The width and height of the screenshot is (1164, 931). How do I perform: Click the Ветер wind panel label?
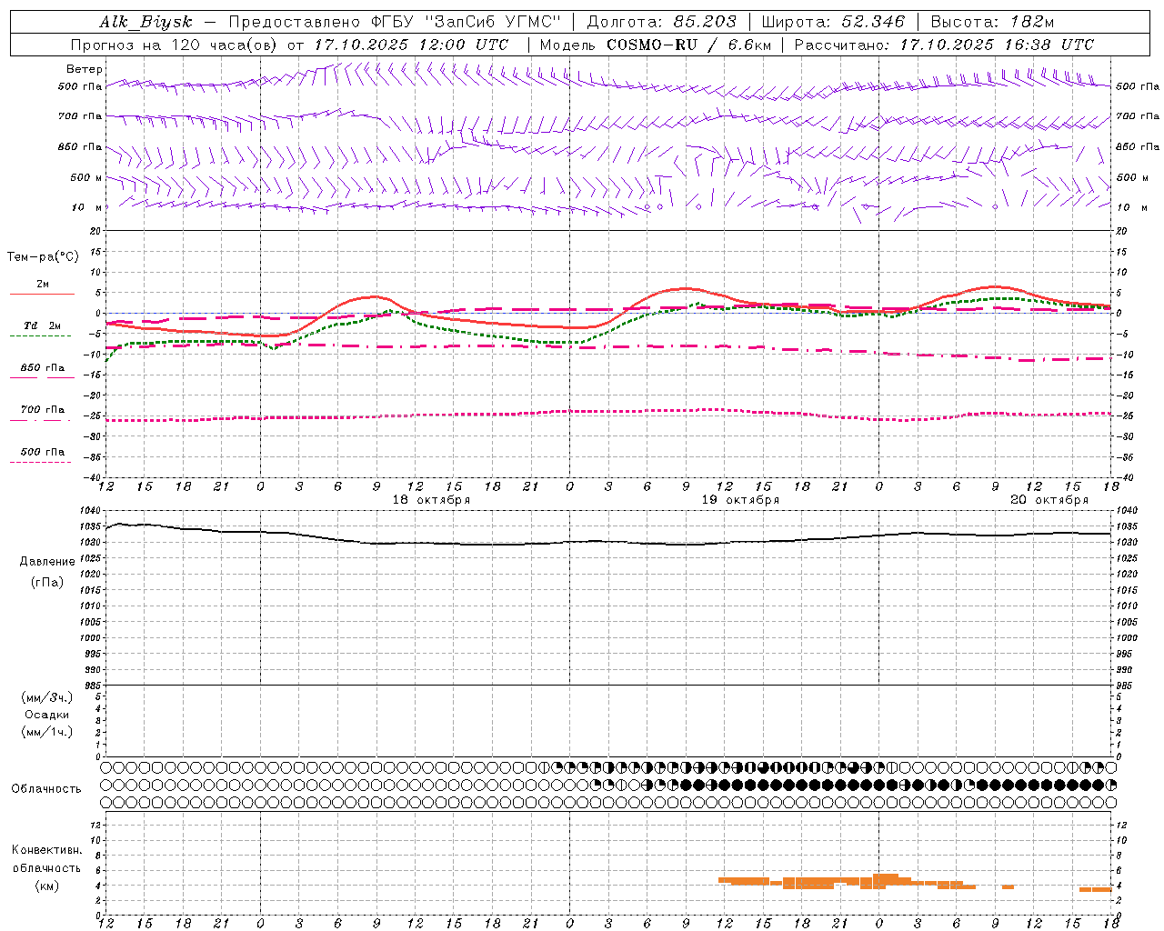click(x=85, y=69)
